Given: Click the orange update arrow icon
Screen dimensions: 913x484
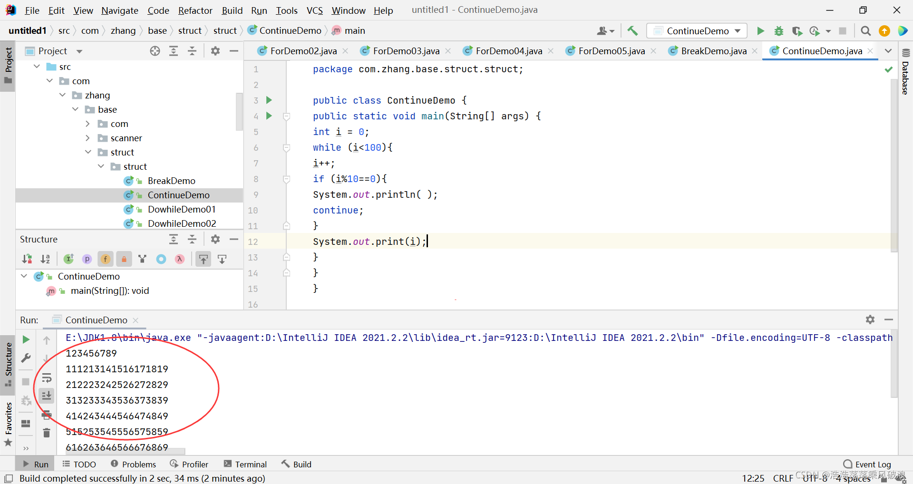Looking at the screenshot, I should (884, 31).
